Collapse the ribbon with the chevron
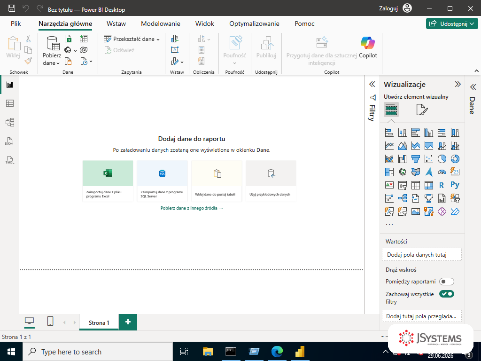The image size is (481, 361). [476, 71]
